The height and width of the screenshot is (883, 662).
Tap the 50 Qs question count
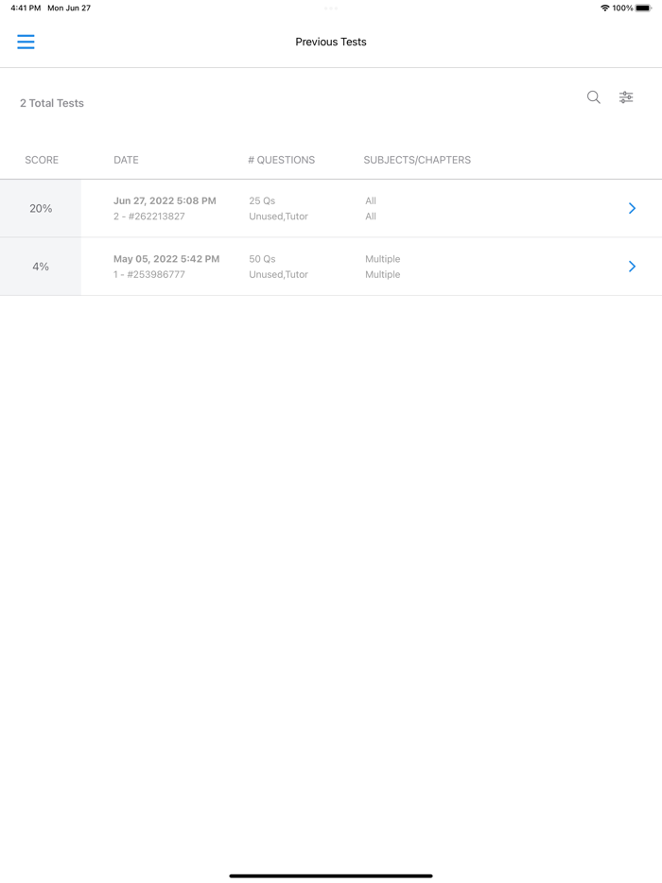(262, 259)
